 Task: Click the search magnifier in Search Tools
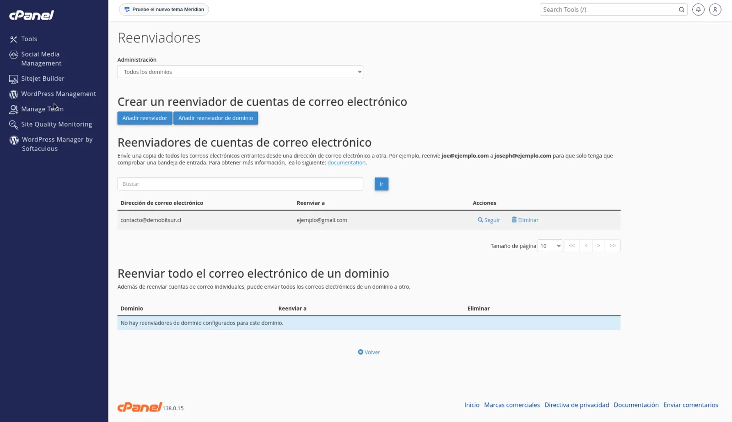pos(681,10)
